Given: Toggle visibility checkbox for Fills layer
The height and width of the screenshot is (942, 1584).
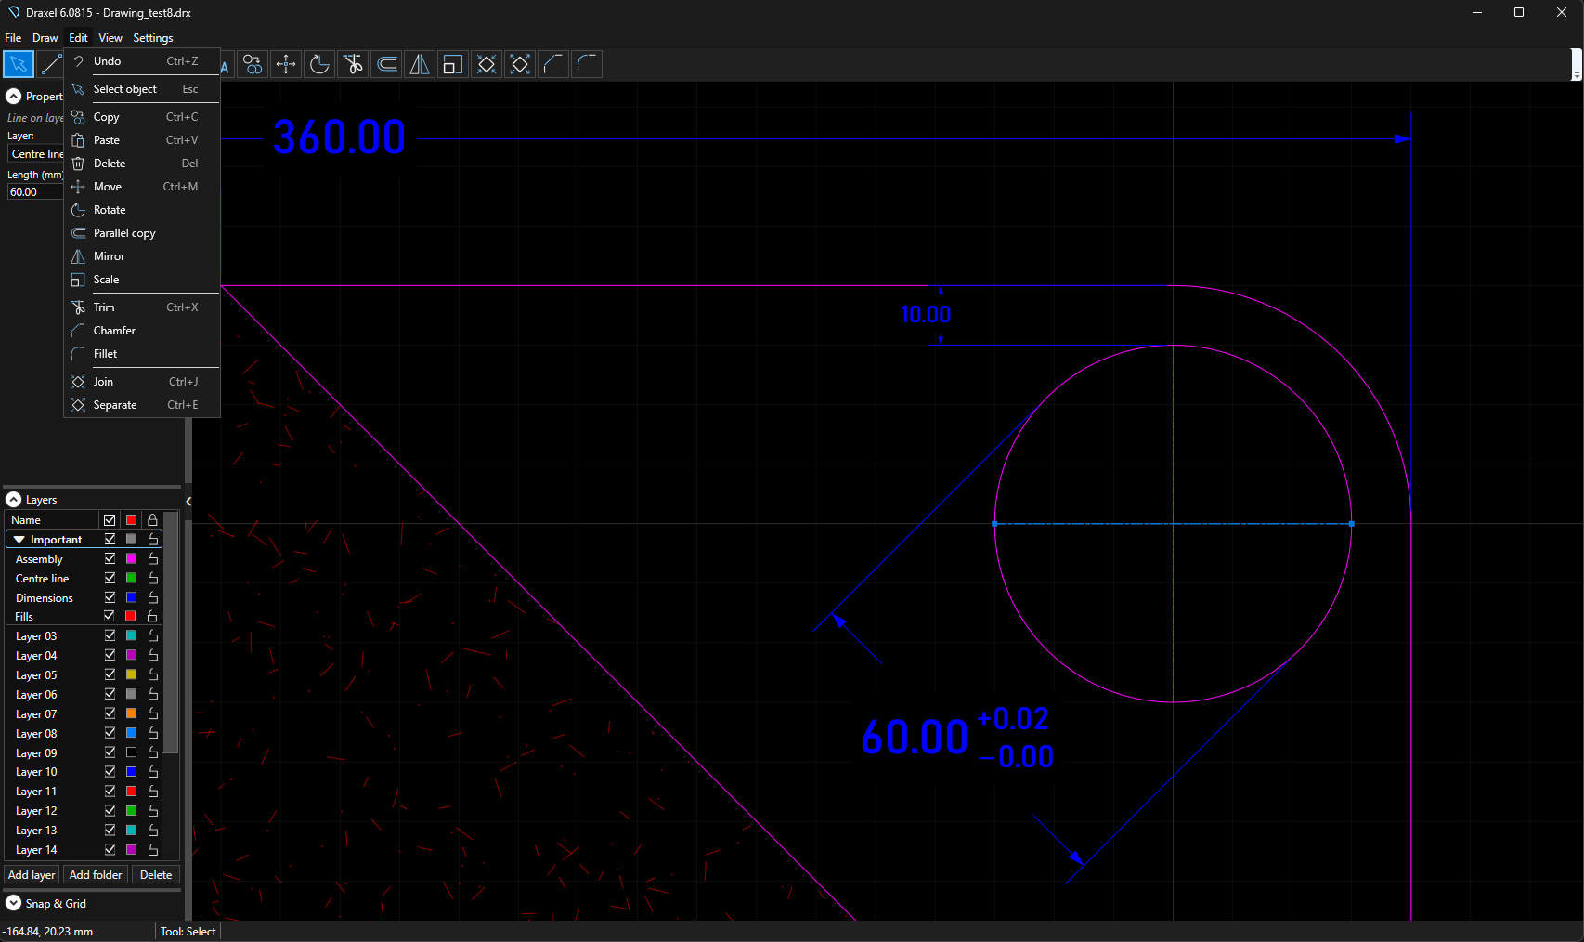Looking at the screenshot, I should tap(110, 617).
